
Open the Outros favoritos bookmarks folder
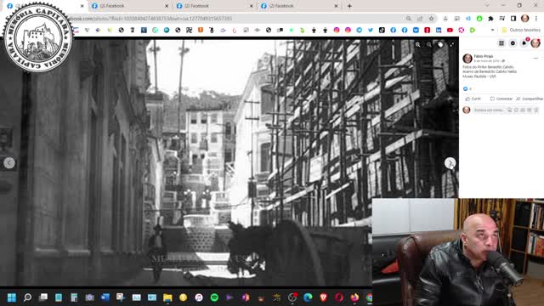(x=521, y=31)
